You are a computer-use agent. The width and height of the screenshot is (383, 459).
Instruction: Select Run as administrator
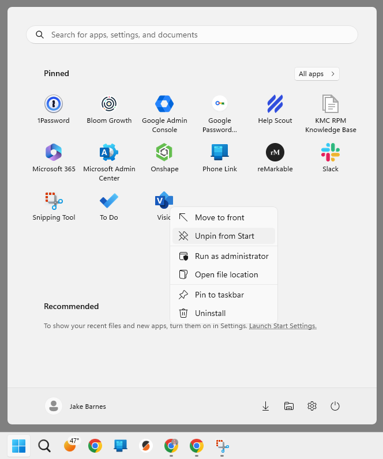click(224, 256)
